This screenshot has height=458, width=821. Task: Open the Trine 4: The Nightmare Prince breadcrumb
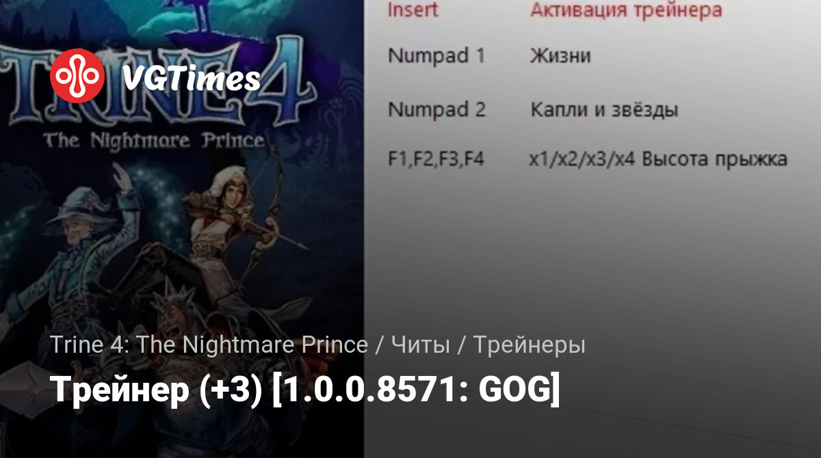(x=209, y=345)
